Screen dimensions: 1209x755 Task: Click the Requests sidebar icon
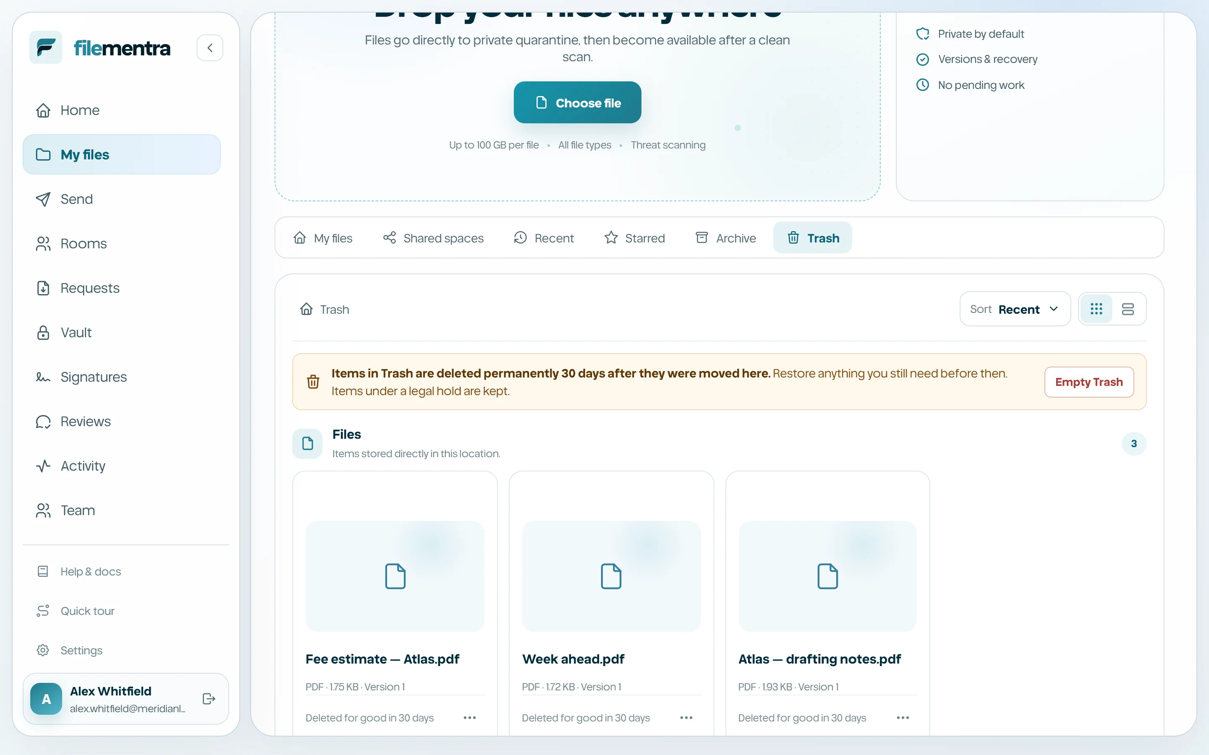[x=44, y=288]
